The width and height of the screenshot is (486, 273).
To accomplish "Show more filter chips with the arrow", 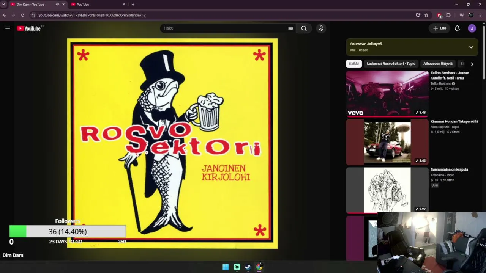I will pyautogui.click(x=472, y=64).
